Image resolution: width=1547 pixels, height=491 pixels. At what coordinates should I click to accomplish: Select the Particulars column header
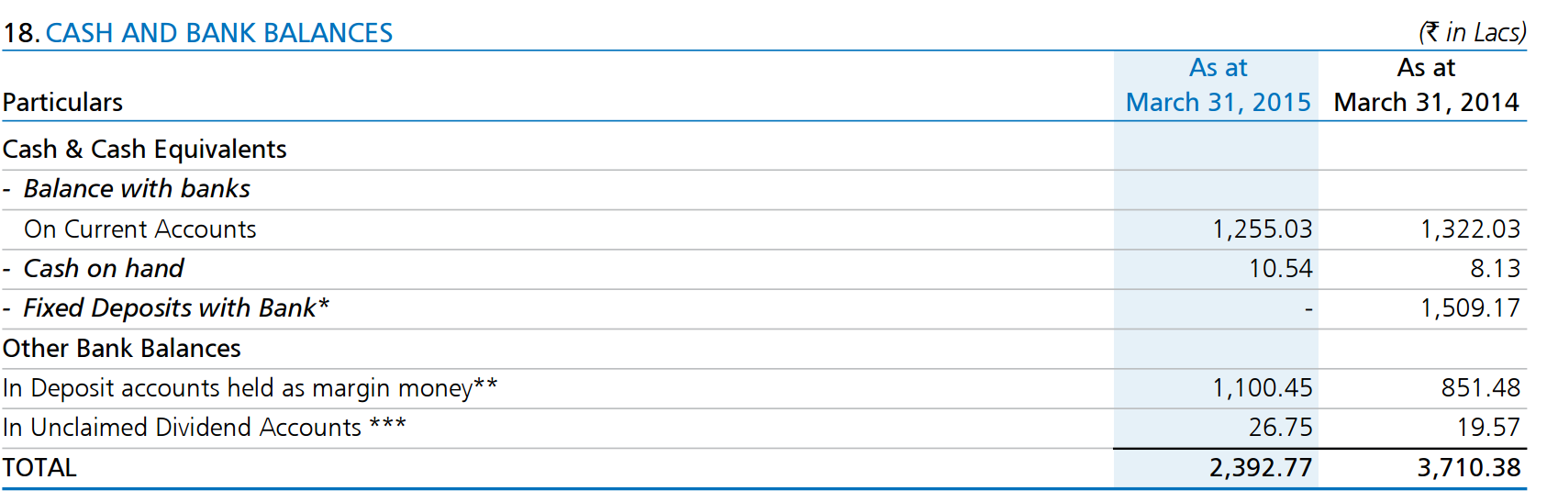[x=63, y=102]
